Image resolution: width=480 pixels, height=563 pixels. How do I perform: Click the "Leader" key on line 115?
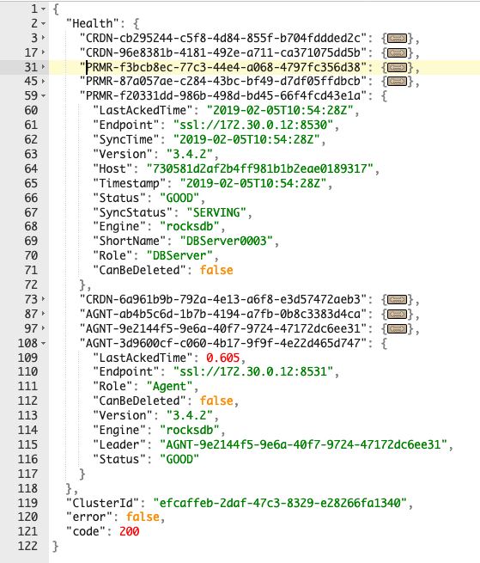coord(119,445)
